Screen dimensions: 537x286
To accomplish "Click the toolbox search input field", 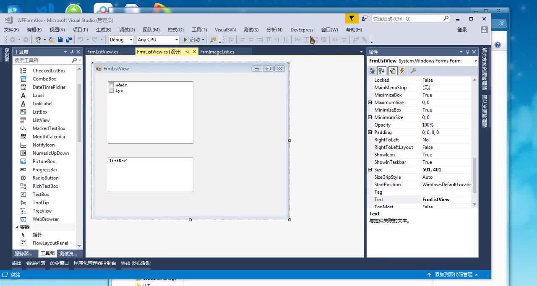I will (42, 60).
